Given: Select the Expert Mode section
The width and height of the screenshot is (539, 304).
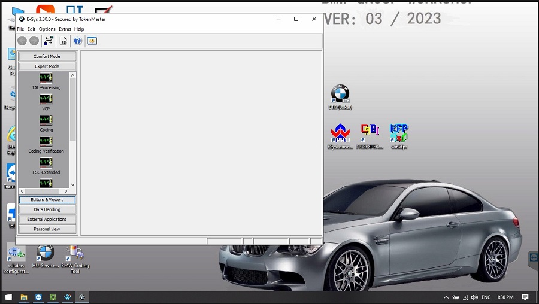Looking at the screenshot, I should [x=47, y=66].
